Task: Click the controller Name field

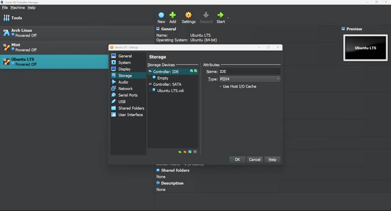Action: (250, 72)
